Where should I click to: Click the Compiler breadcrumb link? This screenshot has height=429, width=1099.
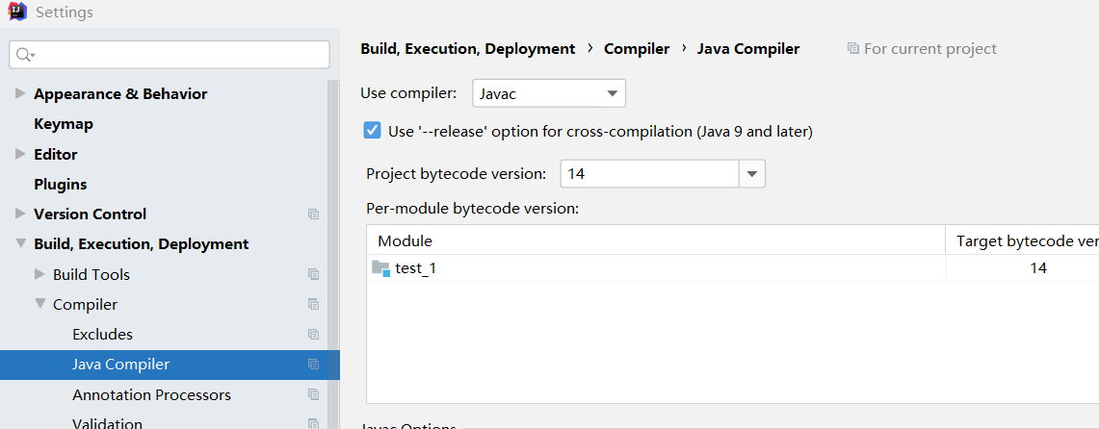[x=636, y=49]
